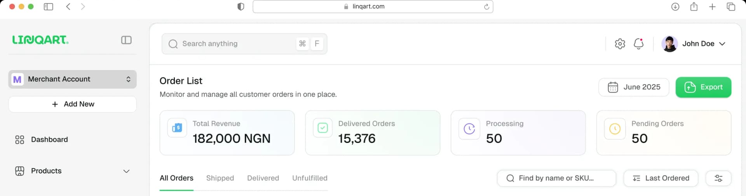Click the Add New button
Screen dimensions: 746x196
pyautogui.click(x=72, y=104)
